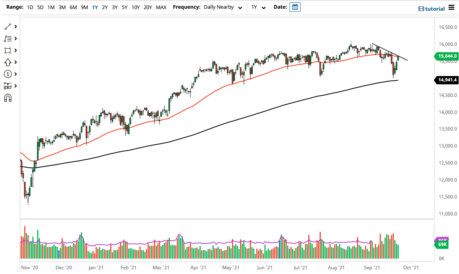This screenshot has width=459, height=274.
Task: Open the measurement tool
Action: tap(8, 86)
